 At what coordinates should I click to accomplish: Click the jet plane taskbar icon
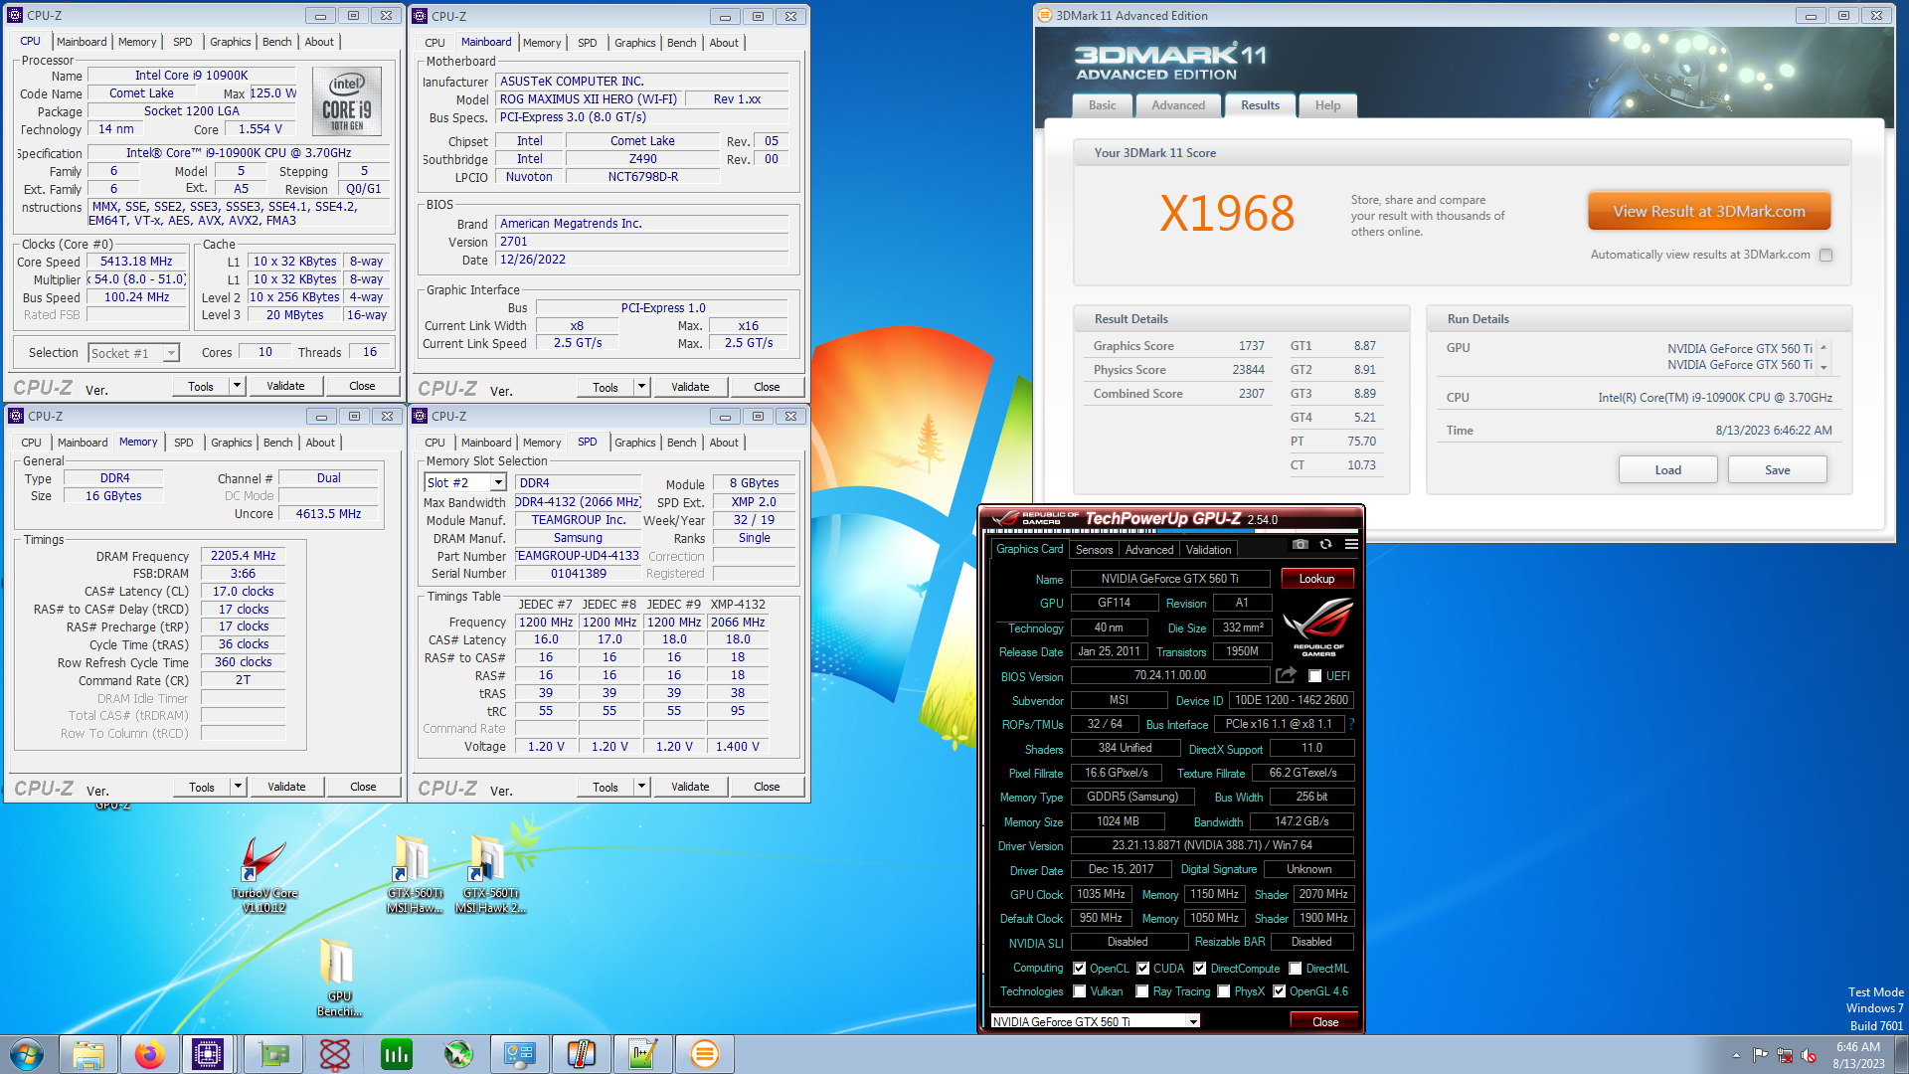click(x=458, y=1054)
